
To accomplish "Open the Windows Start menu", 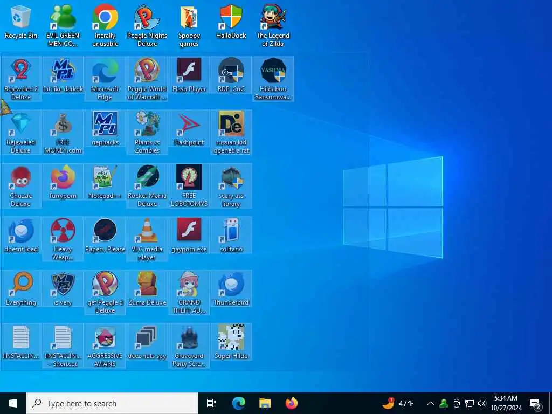I will coord(13,403).
